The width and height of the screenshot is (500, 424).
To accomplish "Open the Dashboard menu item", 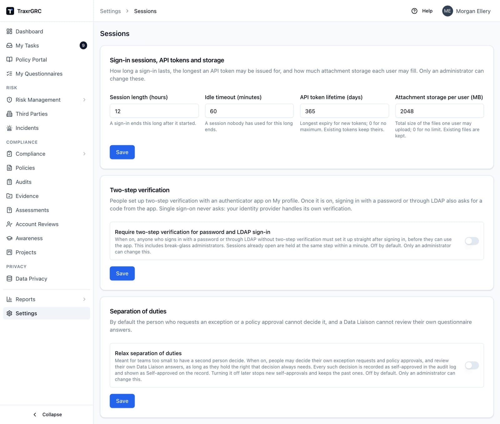I will (47, 31).
